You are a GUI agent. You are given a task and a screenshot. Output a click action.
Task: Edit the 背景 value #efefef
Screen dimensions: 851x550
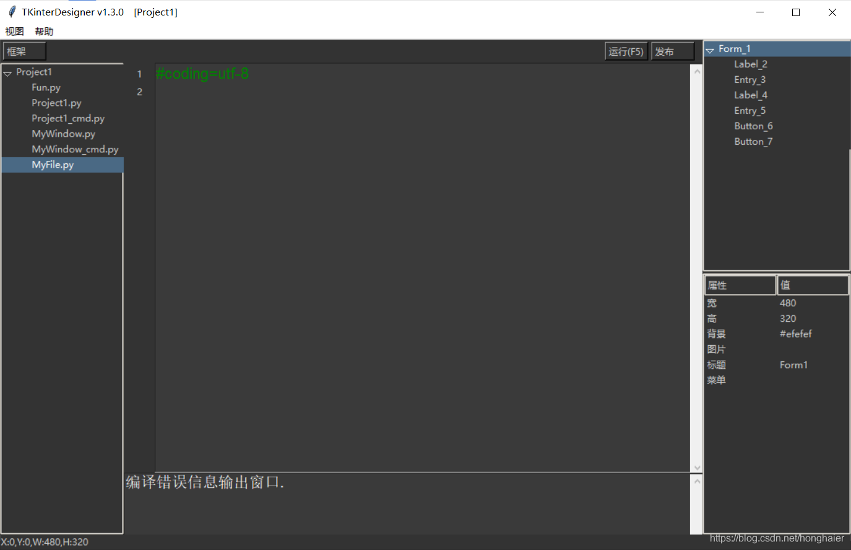coord(796,334)
